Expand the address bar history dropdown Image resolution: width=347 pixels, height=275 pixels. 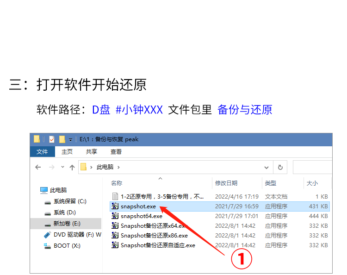pos(266,167)
